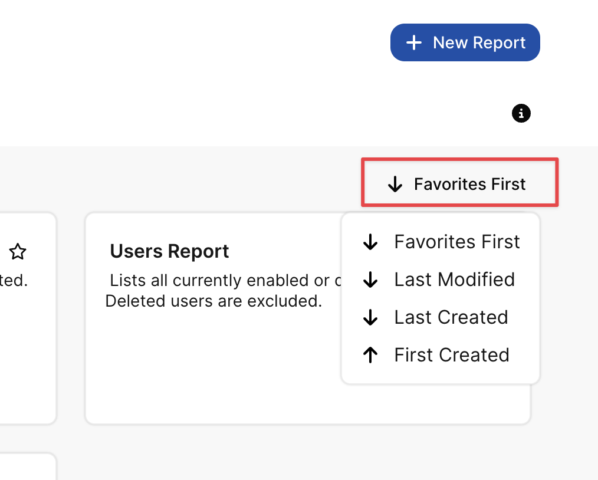The image size is (598, 480).
Task: Click the downward arrow icon next to Favorites First
Action: [394, 183]
